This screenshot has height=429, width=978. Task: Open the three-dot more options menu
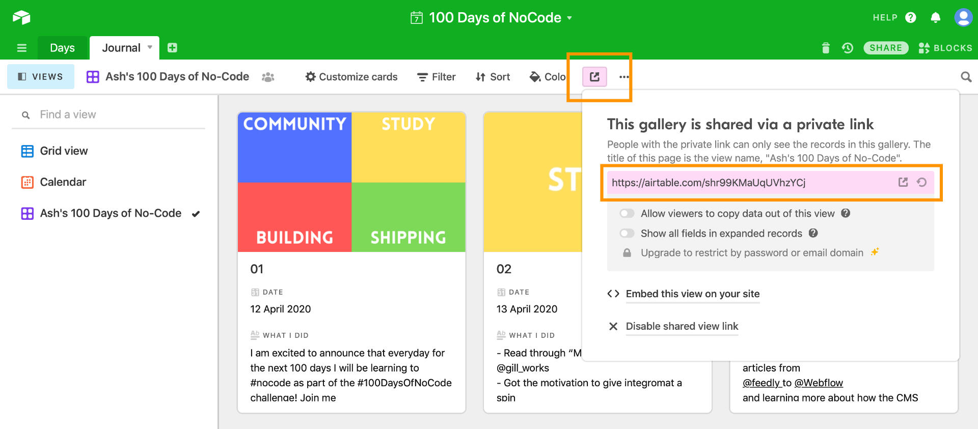[624, 77]
